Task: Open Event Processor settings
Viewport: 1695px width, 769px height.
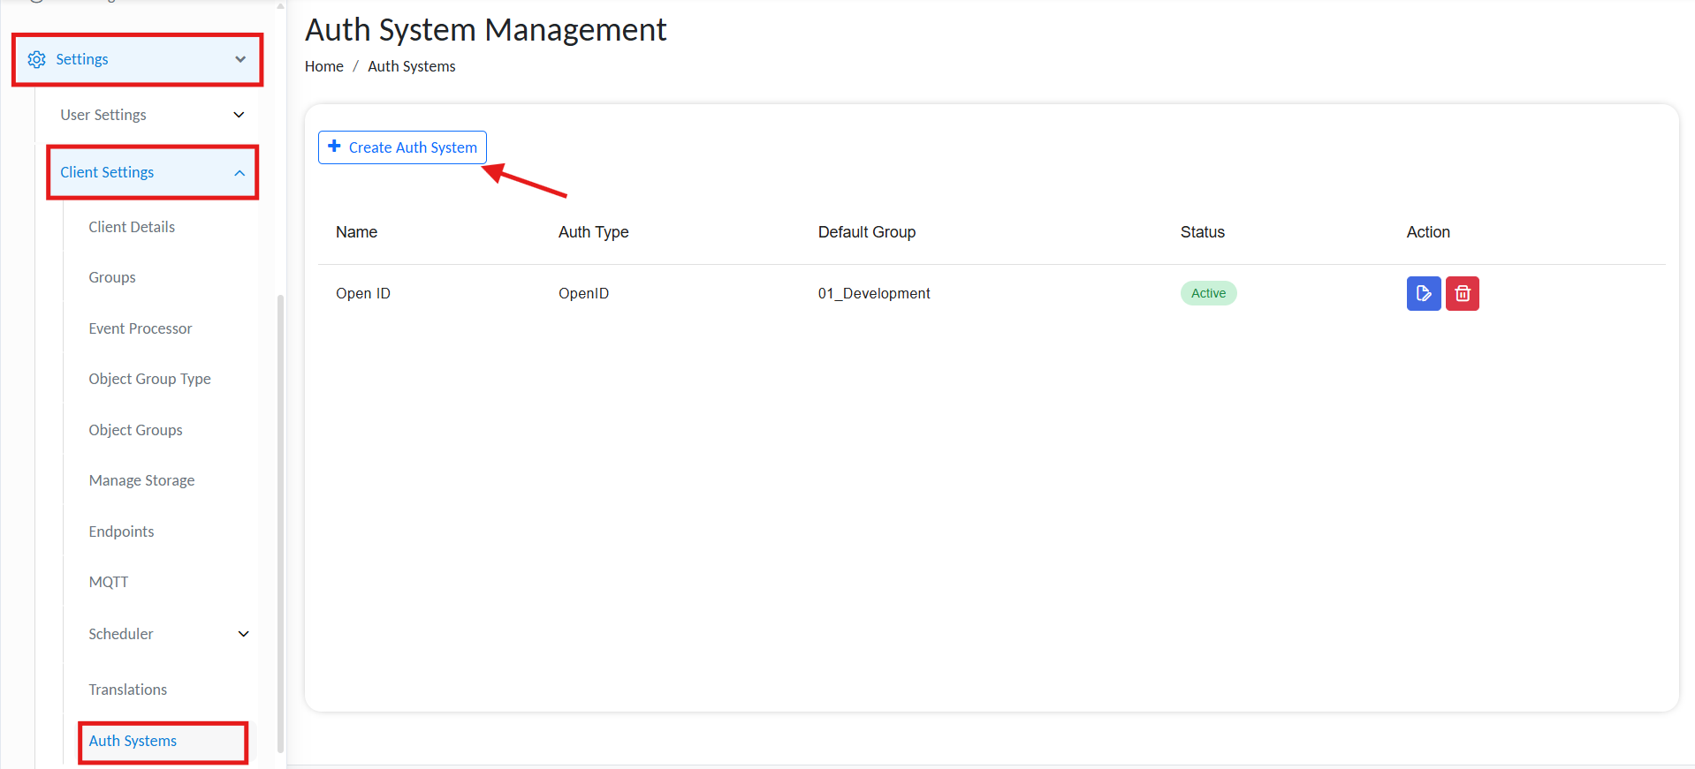Action: click(x=140, y=328)
